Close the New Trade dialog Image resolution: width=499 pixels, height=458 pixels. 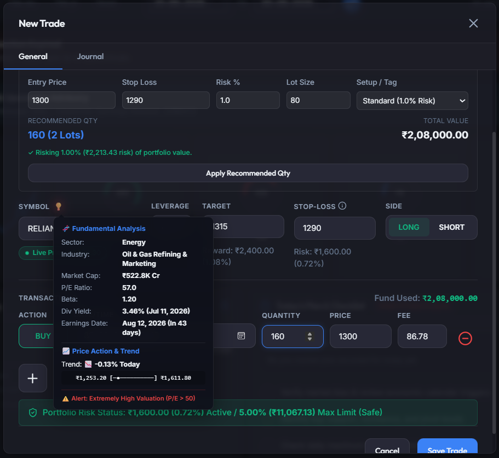coord(473,23)
